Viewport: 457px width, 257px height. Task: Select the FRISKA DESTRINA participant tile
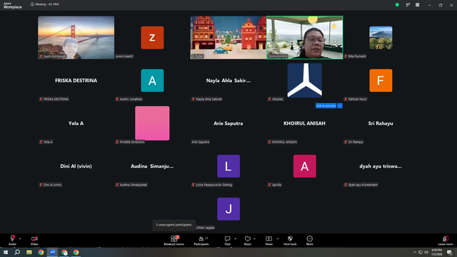76,81
